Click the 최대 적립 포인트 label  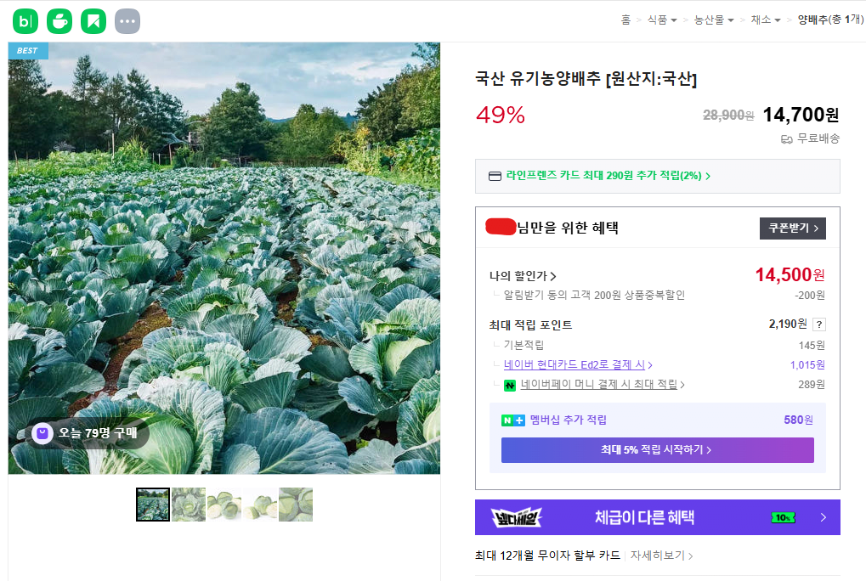click(x=531, y=325)
